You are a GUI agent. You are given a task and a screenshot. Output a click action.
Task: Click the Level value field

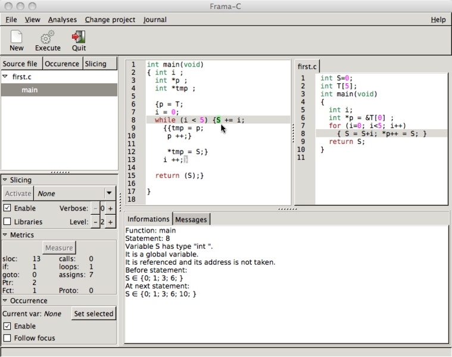click(102, 222)
